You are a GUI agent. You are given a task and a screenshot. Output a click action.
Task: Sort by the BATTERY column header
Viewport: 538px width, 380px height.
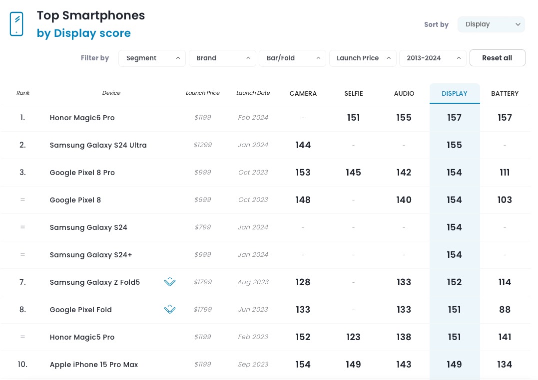click(505, 94)
